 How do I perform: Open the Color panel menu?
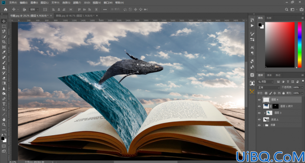302,18
